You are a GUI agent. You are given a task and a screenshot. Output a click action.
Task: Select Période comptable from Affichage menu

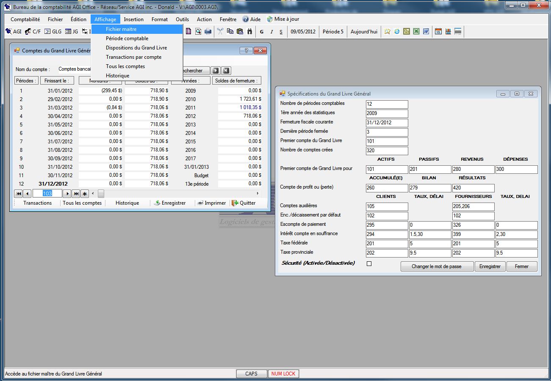pyautogui.click(x=127, y=38)
